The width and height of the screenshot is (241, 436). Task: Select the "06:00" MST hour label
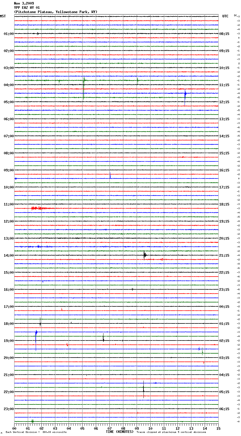tap(9, 119)
